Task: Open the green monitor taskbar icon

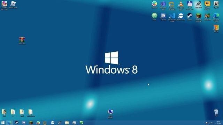Action: (x=81, y=123)
